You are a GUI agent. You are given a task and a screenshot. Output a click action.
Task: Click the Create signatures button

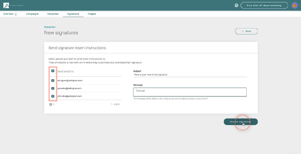[x=241, y=122]
